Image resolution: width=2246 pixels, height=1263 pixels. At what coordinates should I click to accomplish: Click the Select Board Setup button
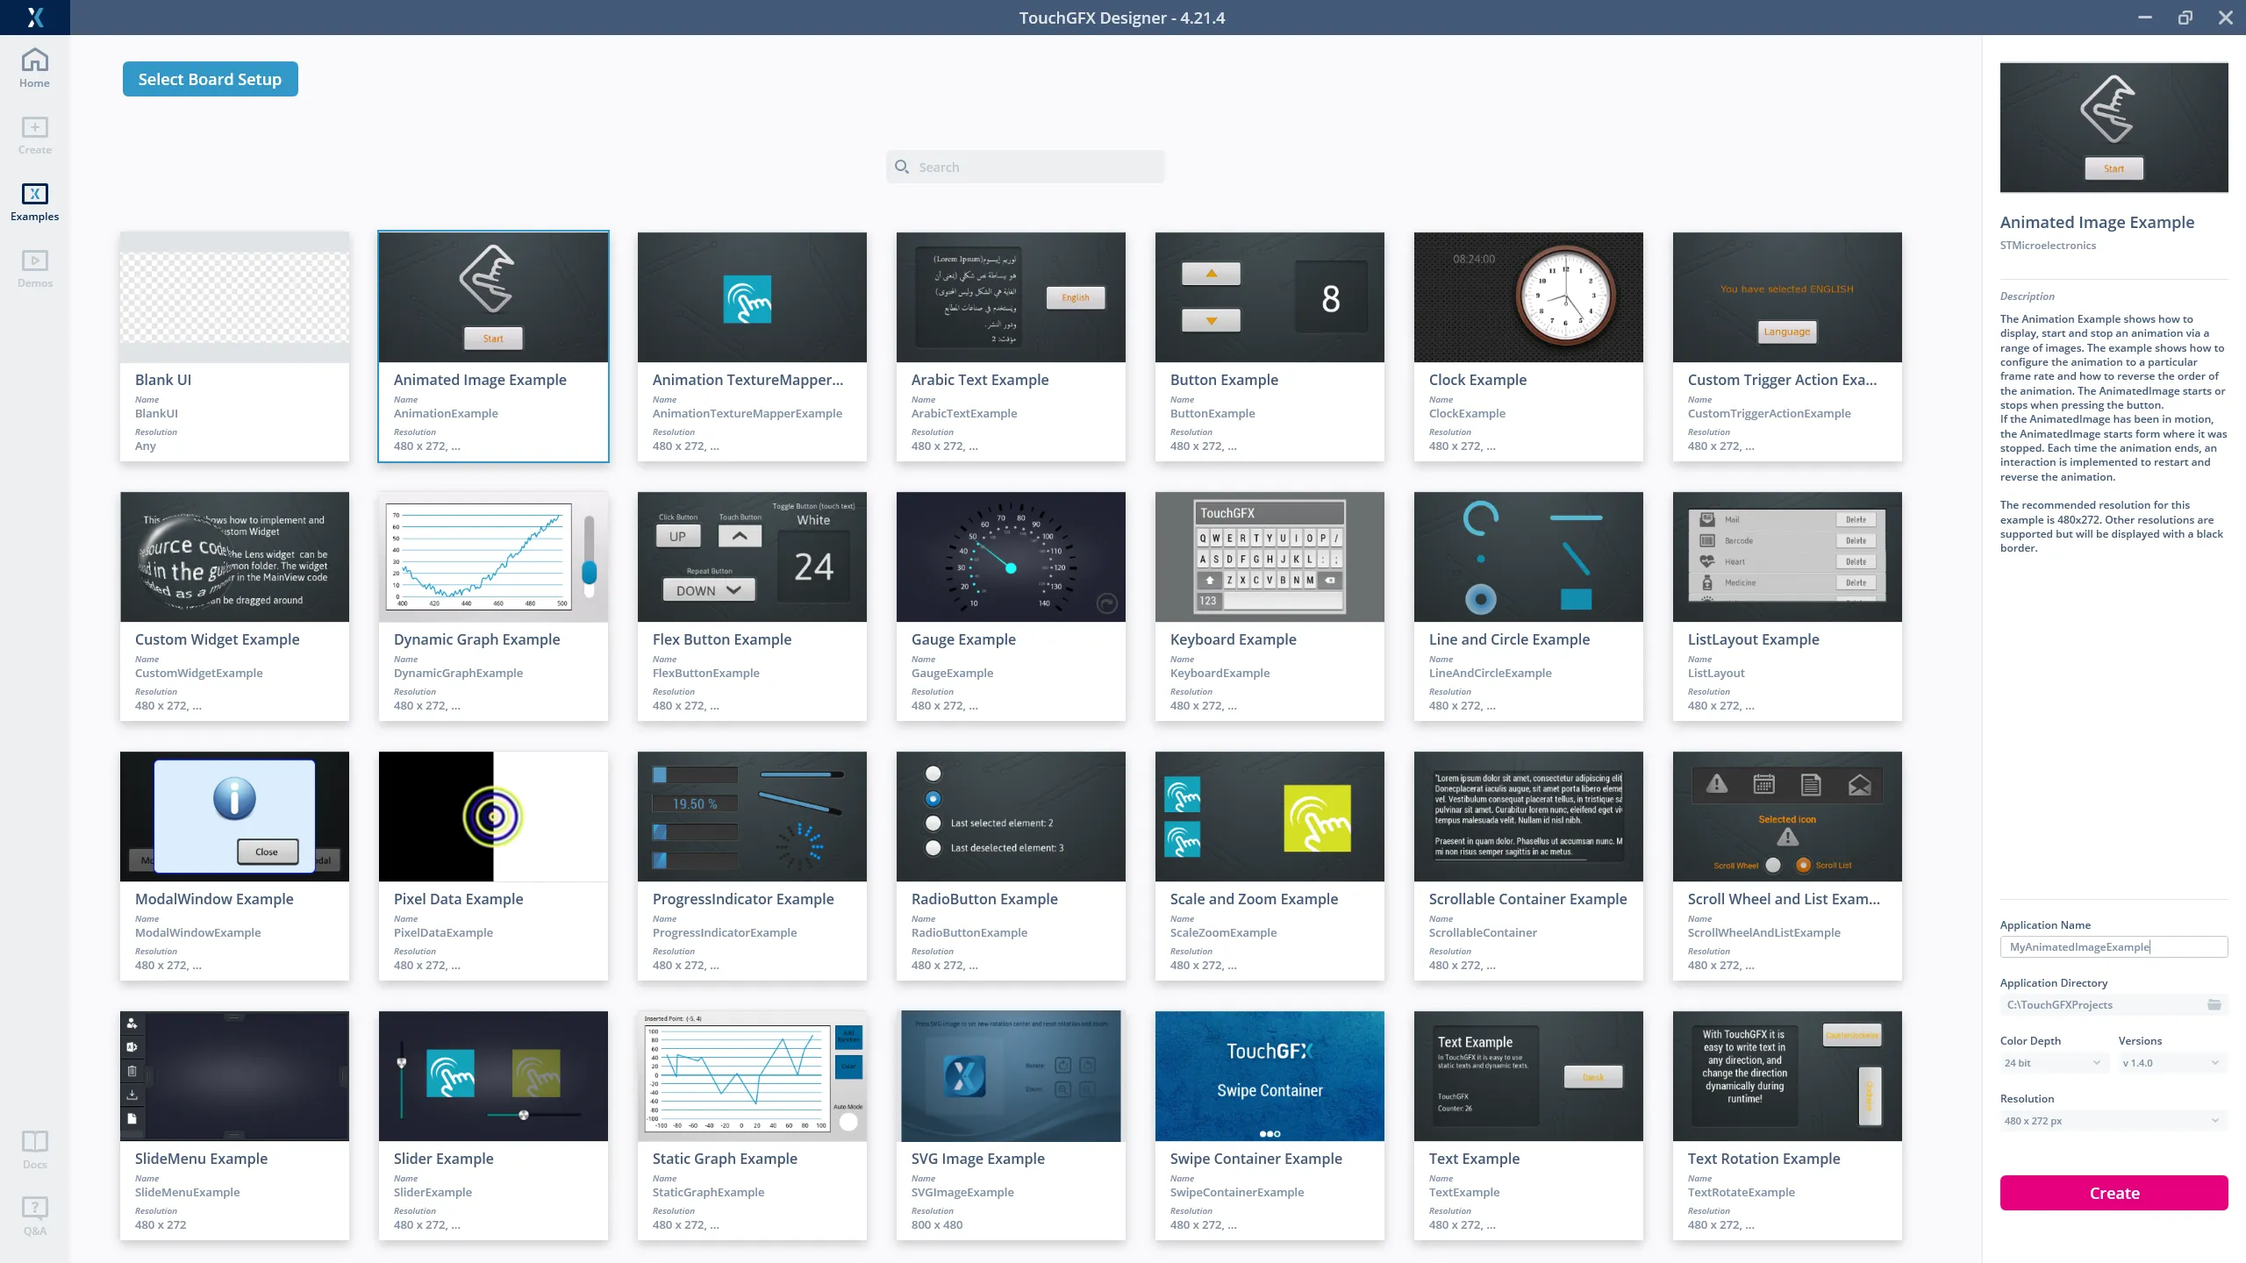tap(210, 79)
